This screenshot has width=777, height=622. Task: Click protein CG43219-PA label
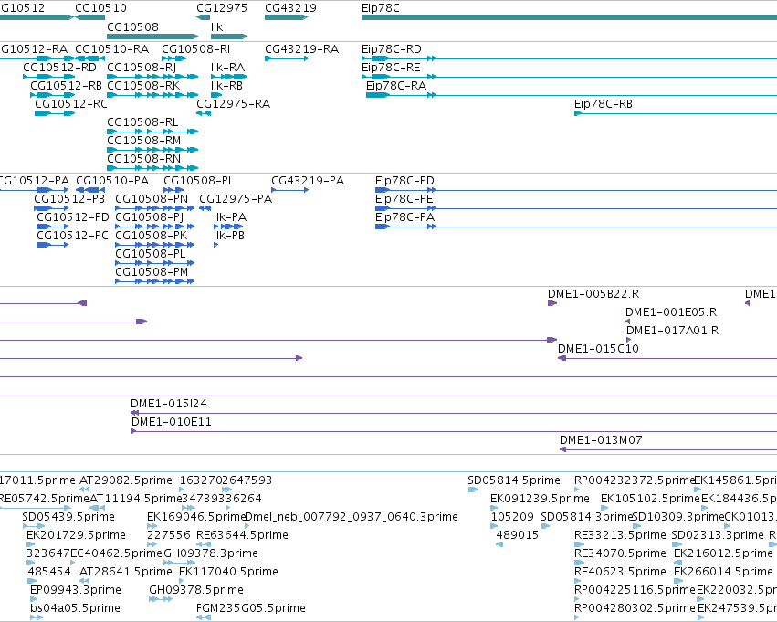[308, 181]
